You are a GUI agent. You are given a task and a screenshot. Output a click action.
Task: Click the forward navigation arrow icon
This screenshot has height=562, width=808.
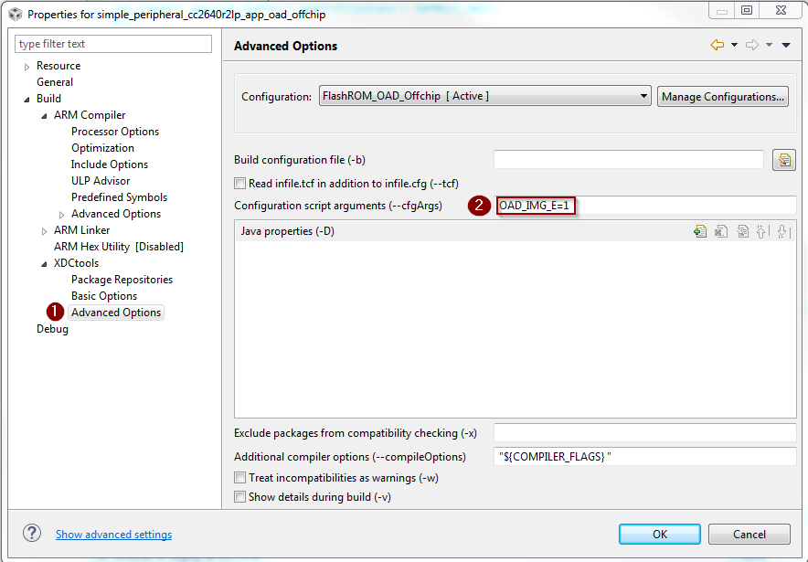(x=752, y=46)
